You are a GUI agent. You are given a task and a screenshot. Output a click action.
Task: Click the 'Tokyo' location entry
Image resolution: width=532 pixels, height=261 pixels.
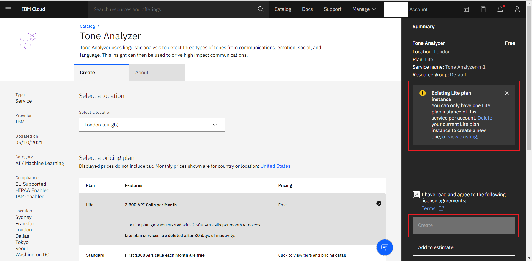click(22, 242)
